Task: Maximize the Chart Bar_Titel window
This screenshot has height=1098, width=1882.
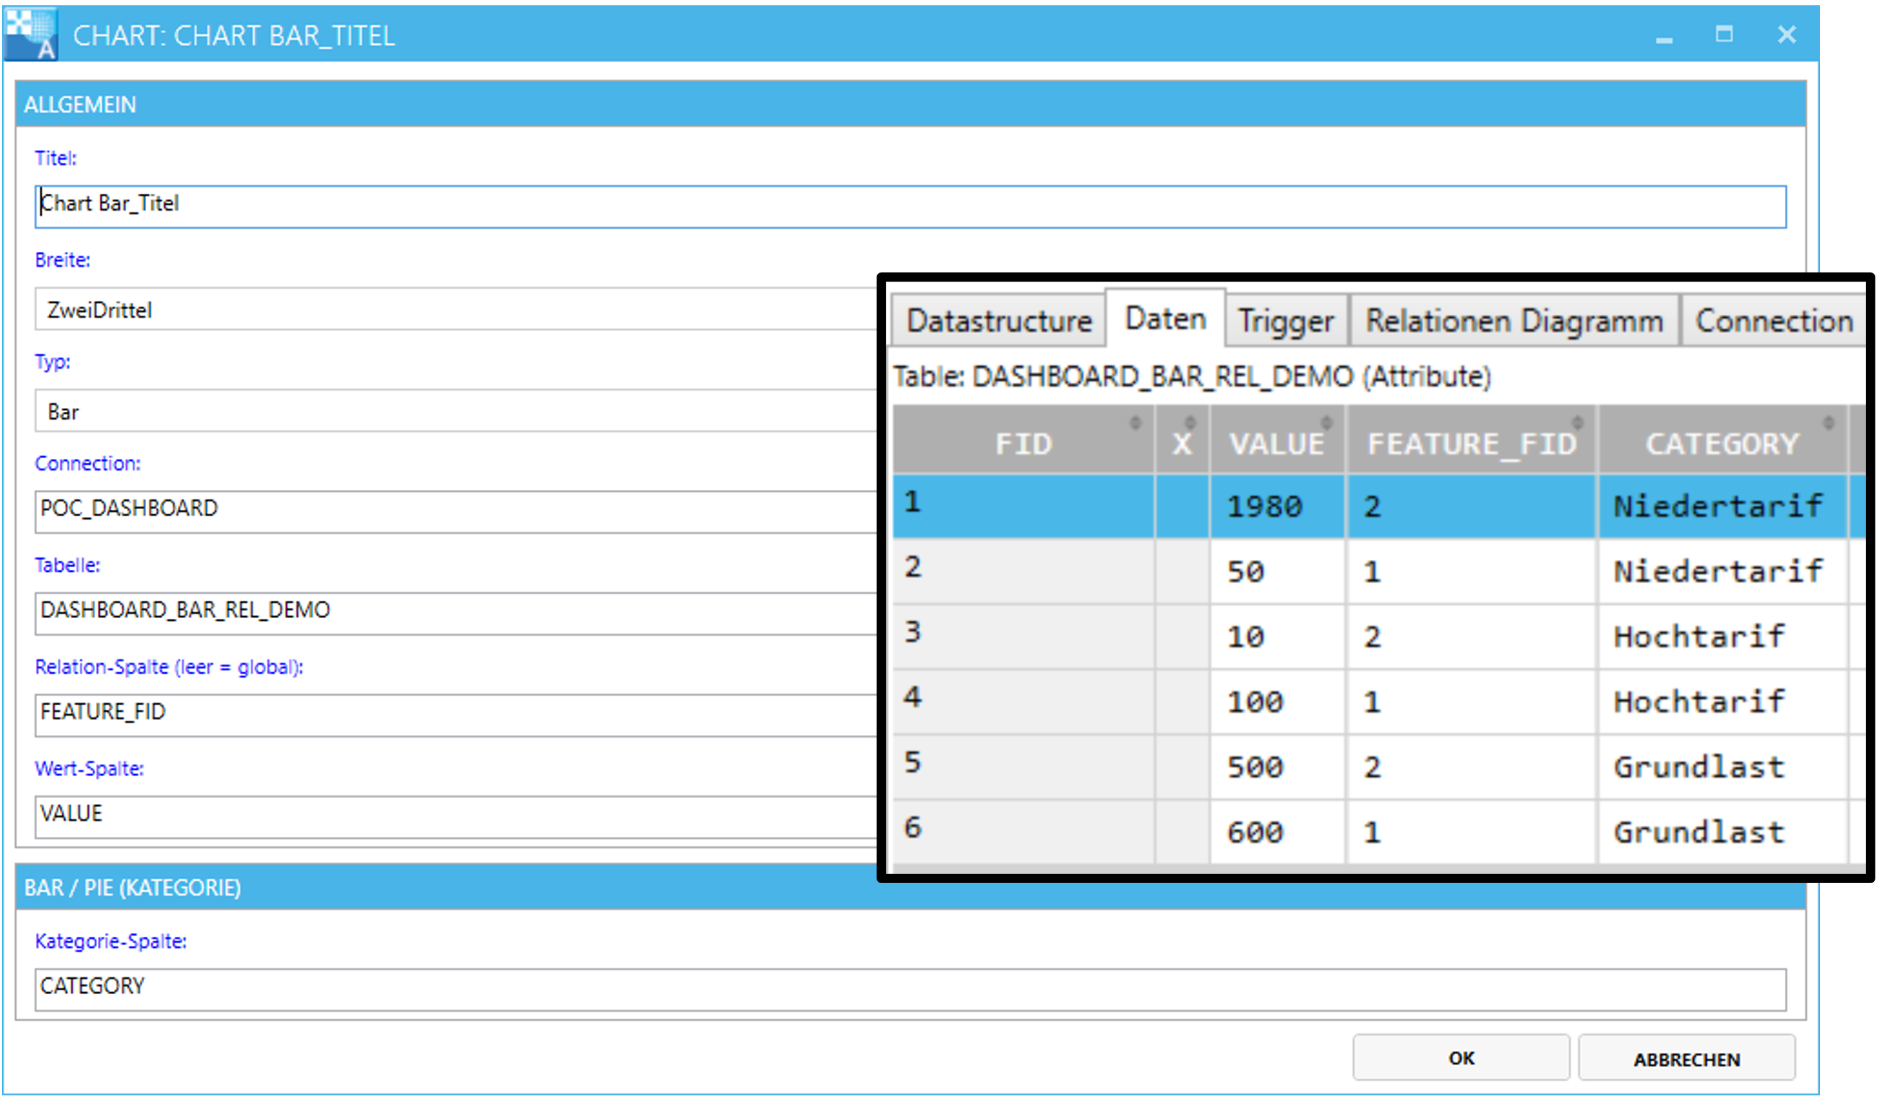Action: click(1725, 34)
